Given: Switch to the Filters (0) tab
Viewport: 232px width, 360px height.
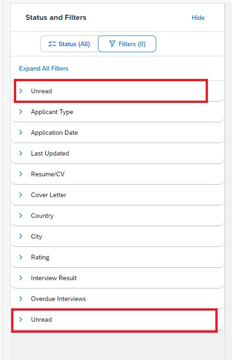Looking at the screenshot, I should 127,44.
